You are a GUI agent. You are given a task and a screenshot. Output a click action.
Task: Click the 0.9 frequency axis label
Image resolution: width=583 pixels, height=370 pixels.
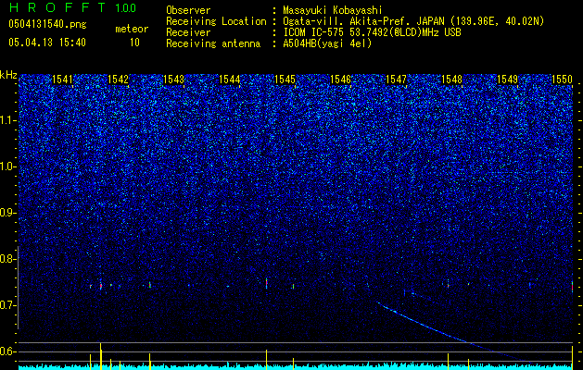(7, 213)
